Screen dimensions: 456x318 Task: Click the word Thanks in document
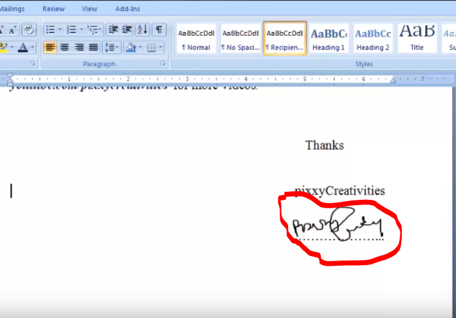point(324,145)
